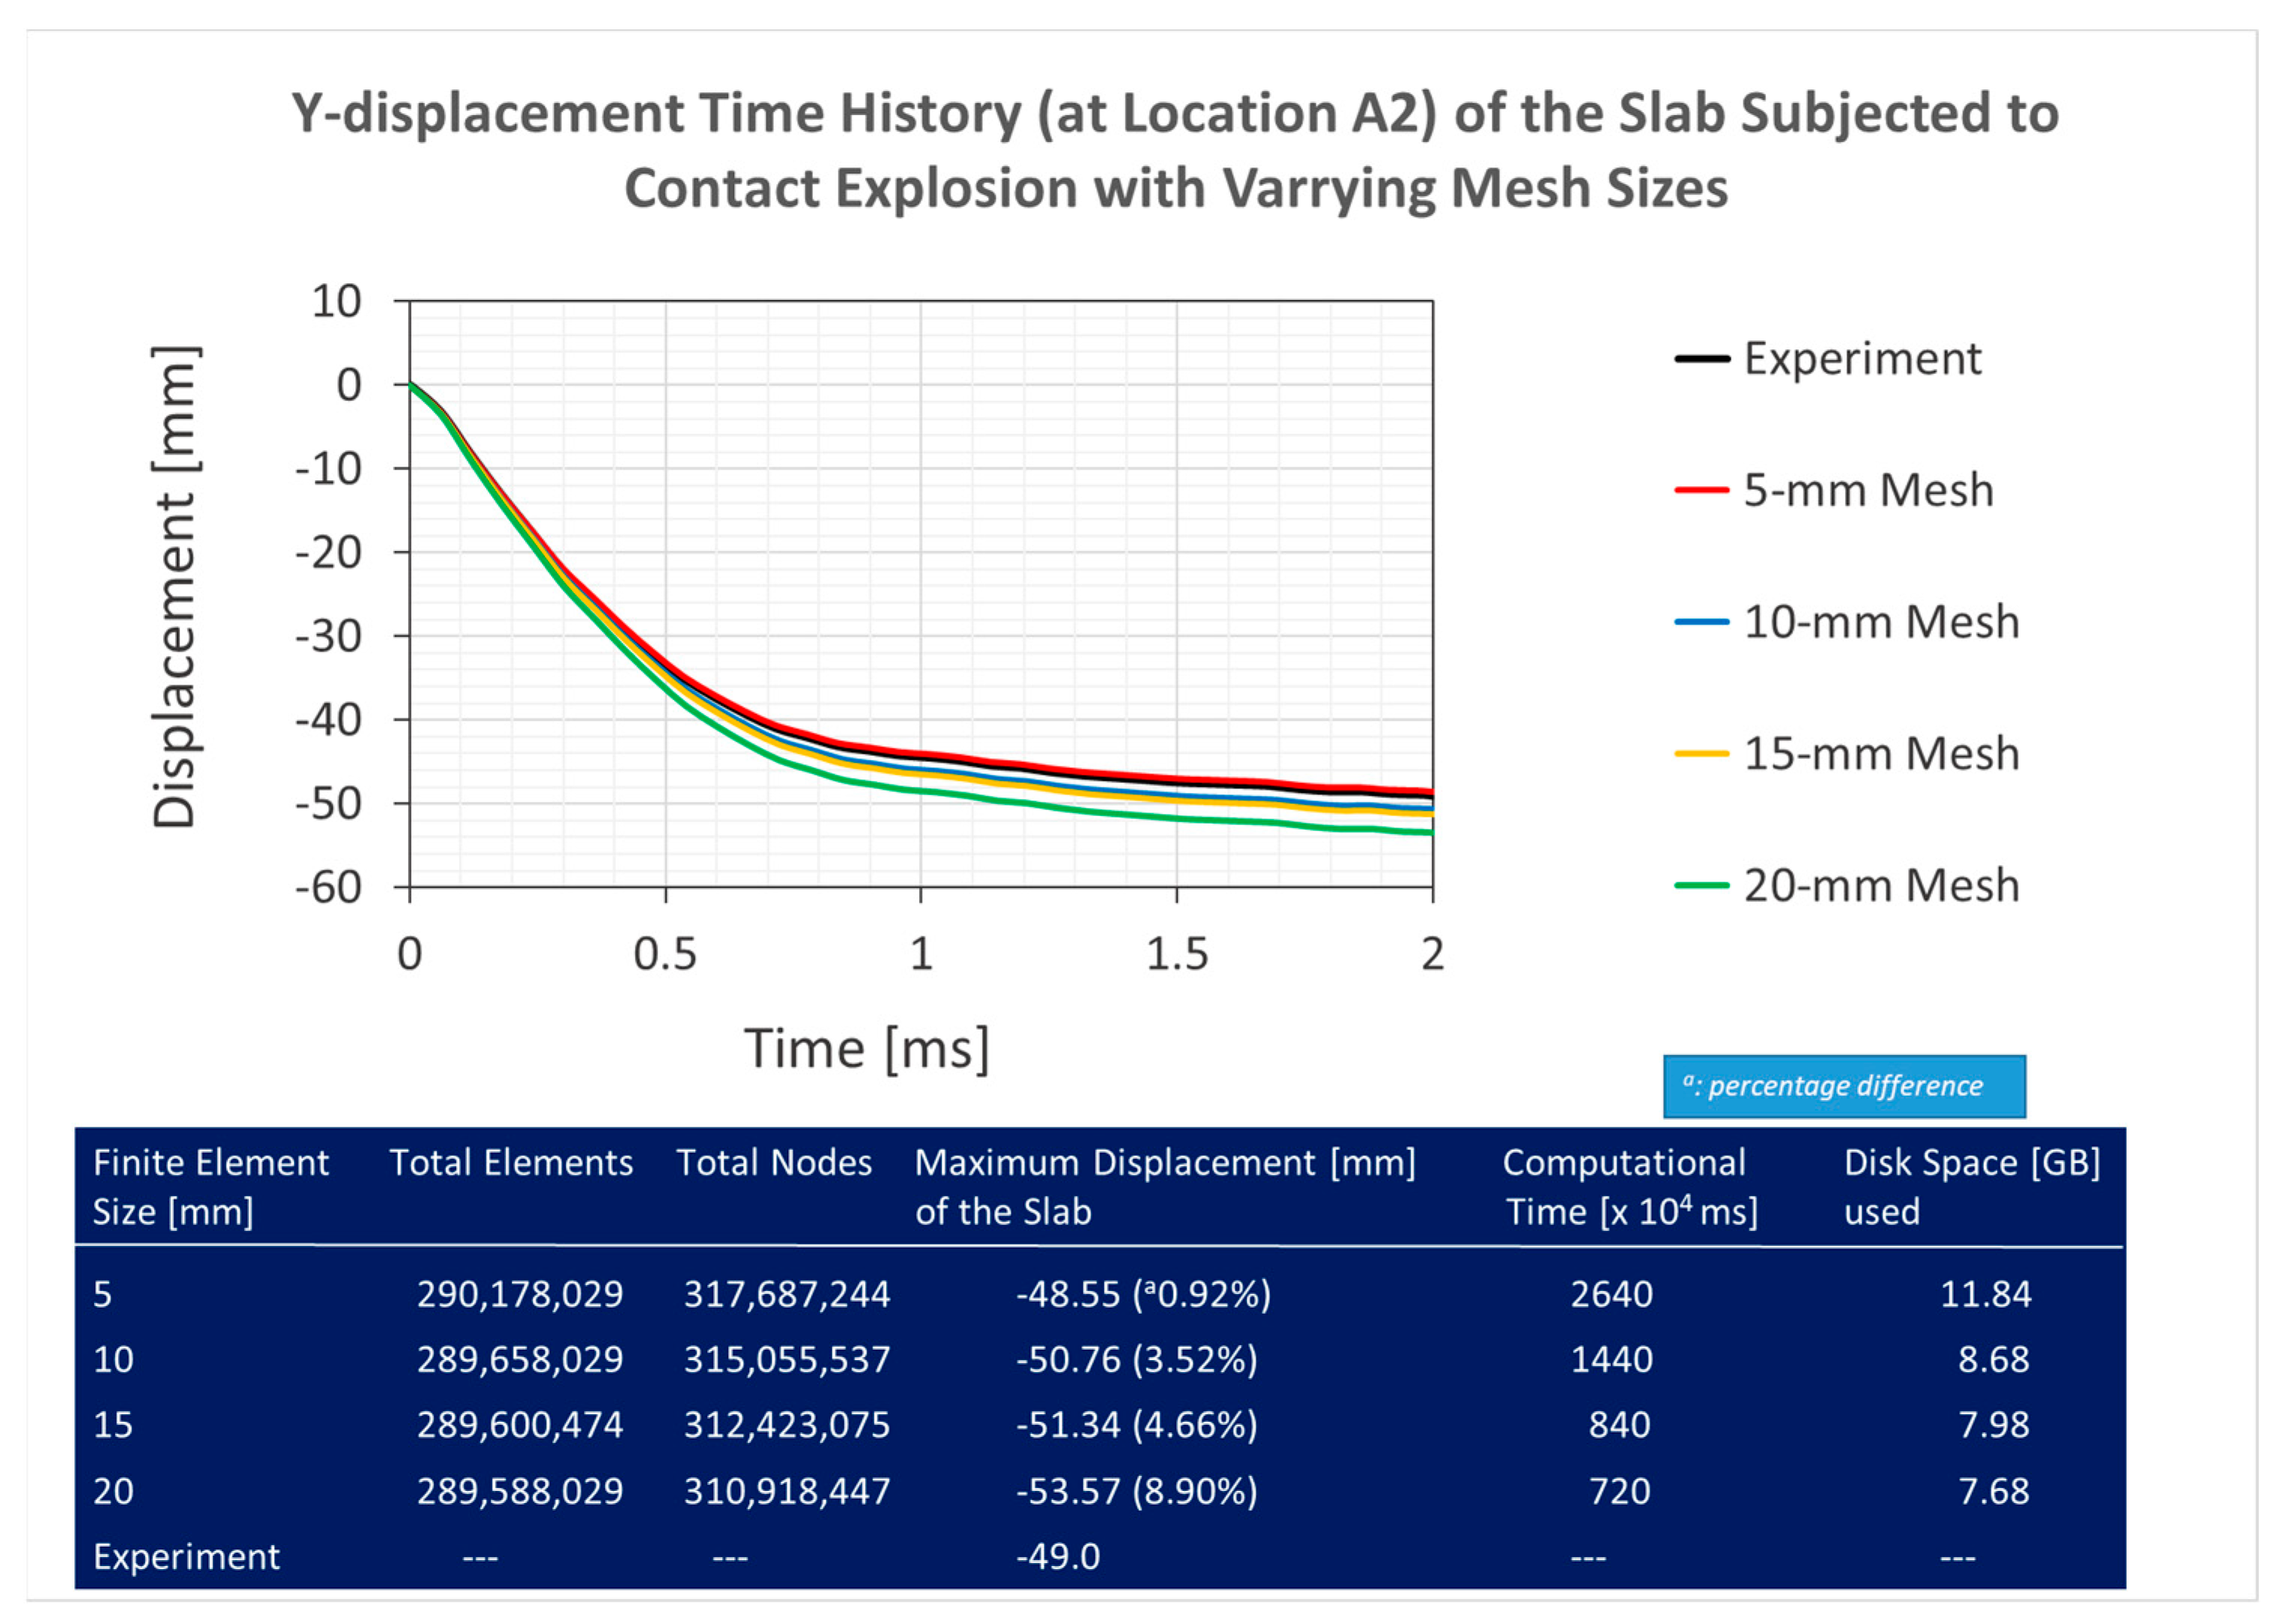Click the Maximum Displacement column header
This screenshot has width=2274, height=1624.
point(1164,1186)
